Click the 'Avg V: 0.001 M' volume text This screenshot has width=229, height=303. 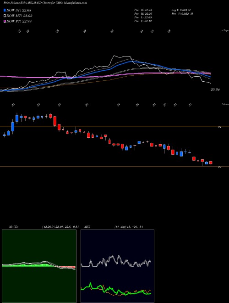[182, 10]
